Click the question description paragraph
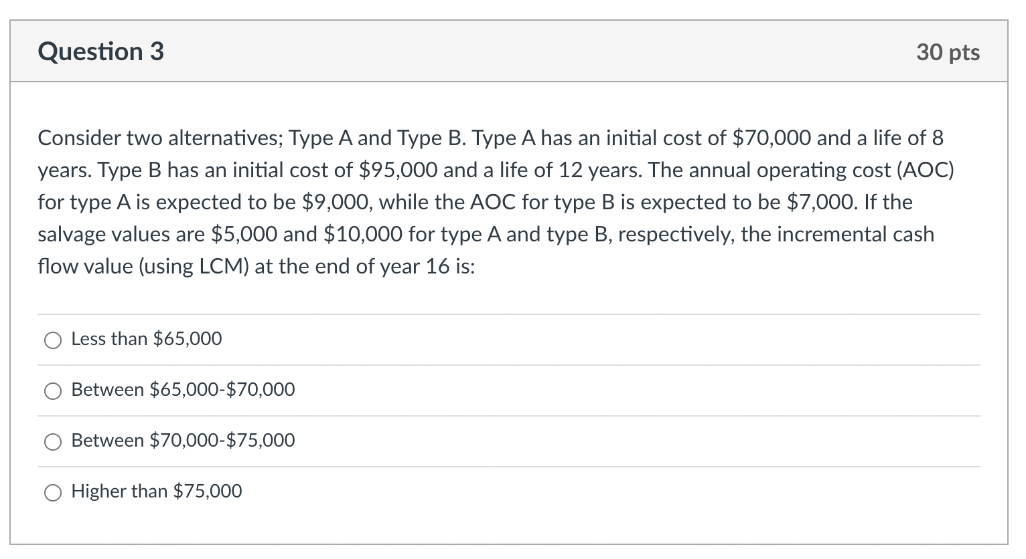The width and height of the screenshot is (1026, 559). [x=496, y=201]
